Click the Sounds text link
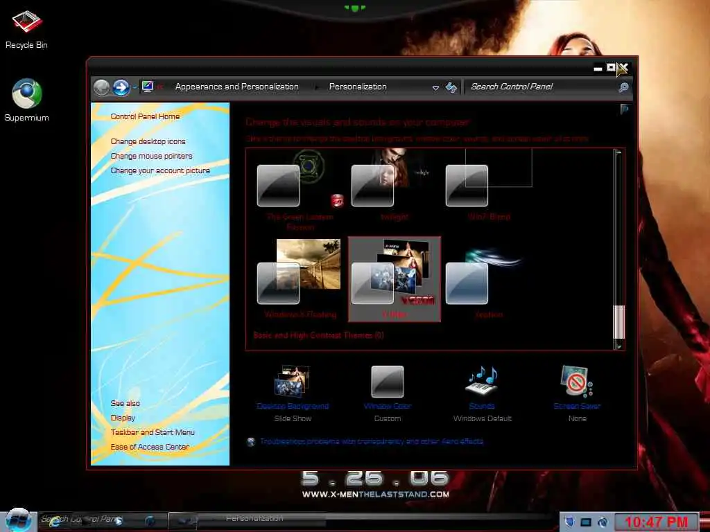Viewport: 710px width, 532px height. click(x=483, y=406)
